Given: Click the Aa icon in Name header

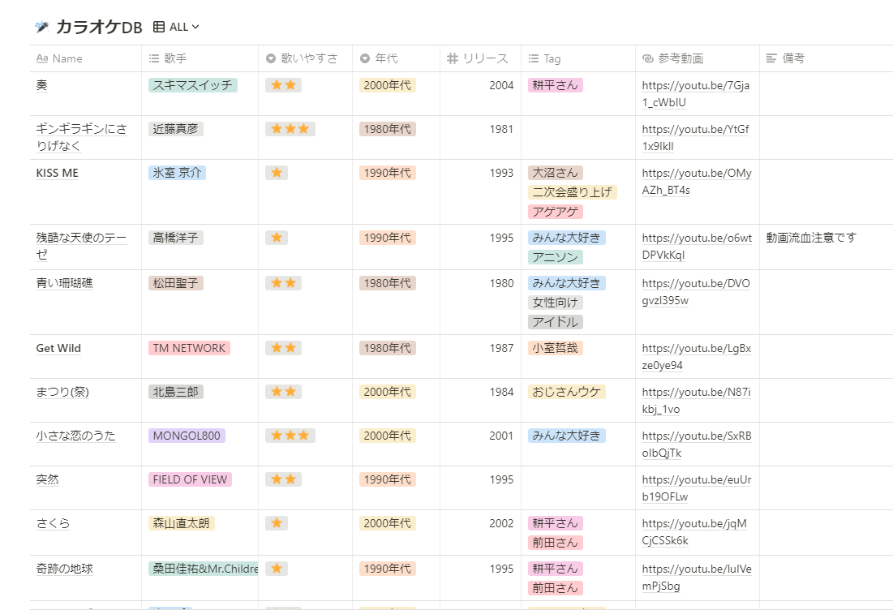Looking at the screenshot, I should coord(42,58).
